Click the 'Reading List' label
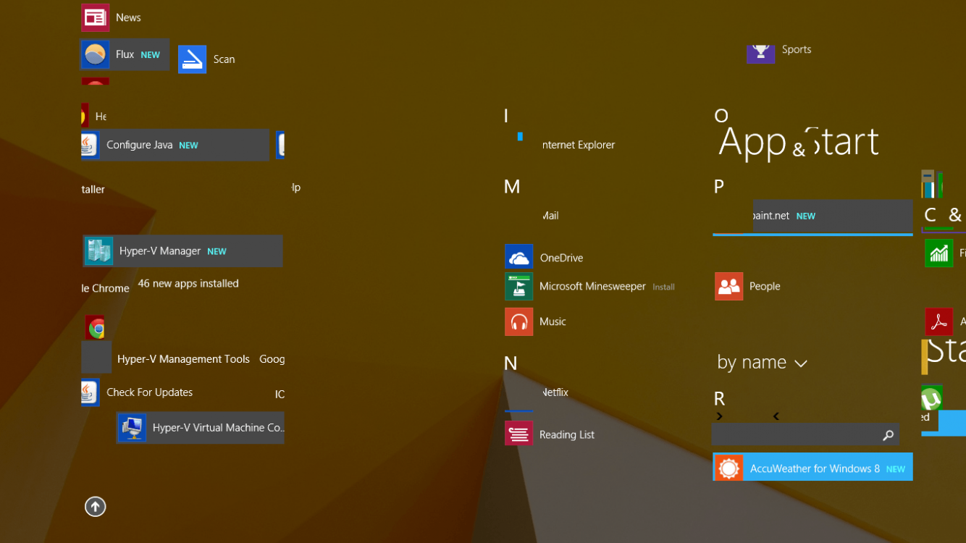The height and width of the screenshot is (543, 966). [x=567, y=434]
